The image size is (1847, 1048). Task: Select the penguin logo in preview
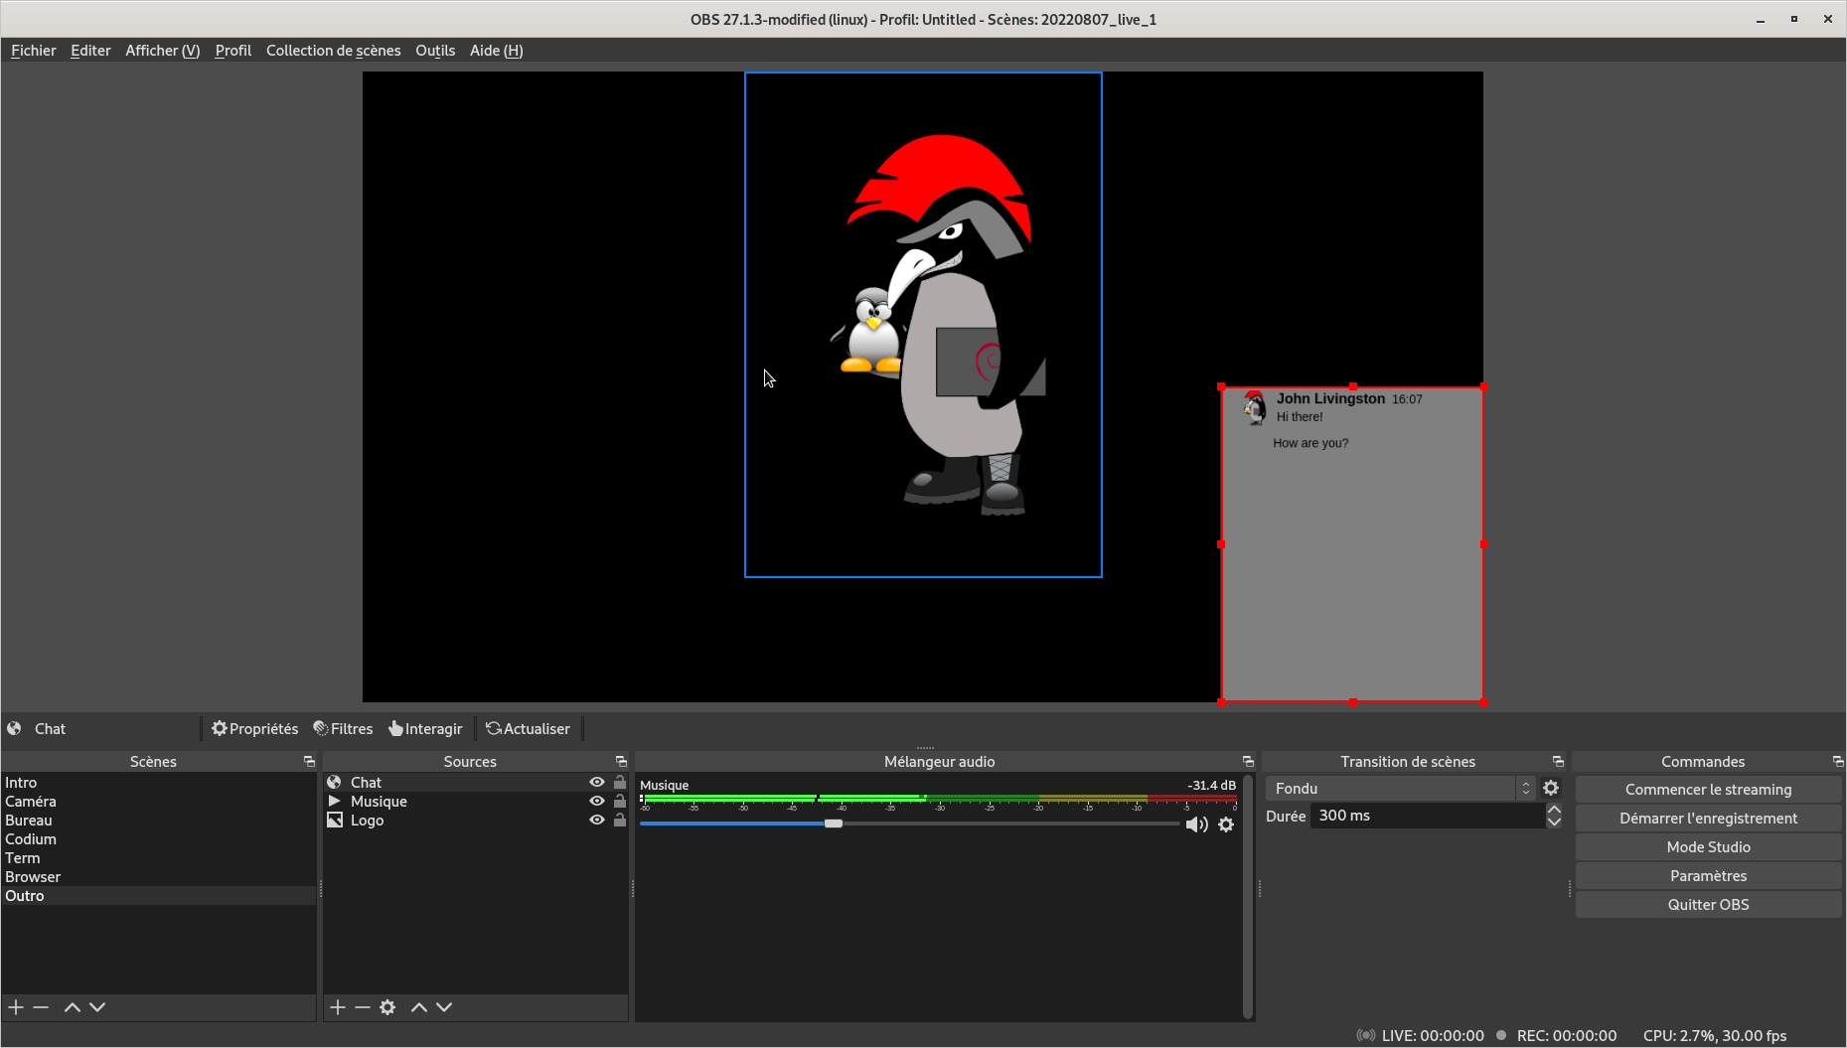923,325
